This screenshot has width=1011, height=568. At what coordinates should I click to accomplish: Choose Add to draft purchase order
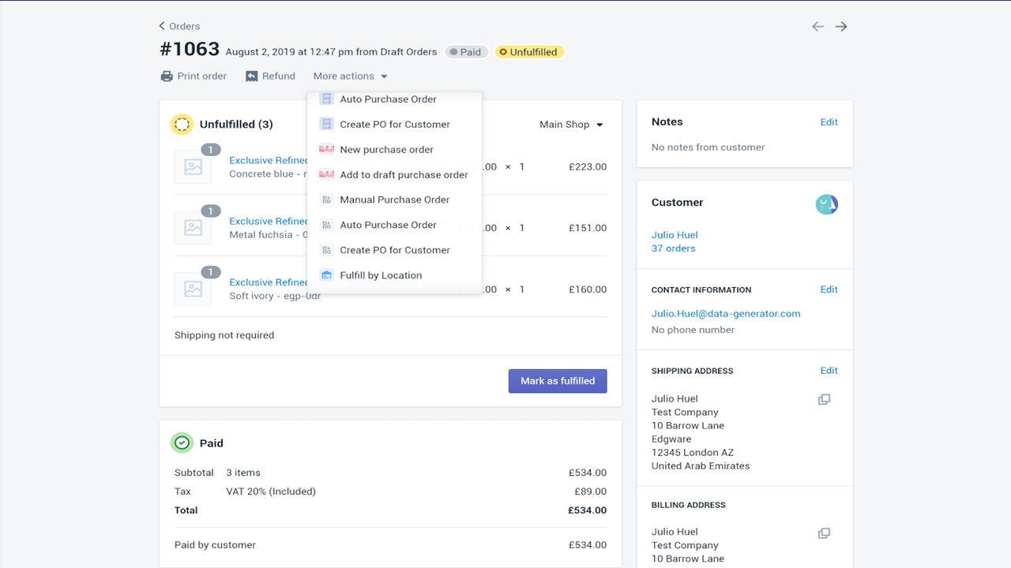click(393, 175)
